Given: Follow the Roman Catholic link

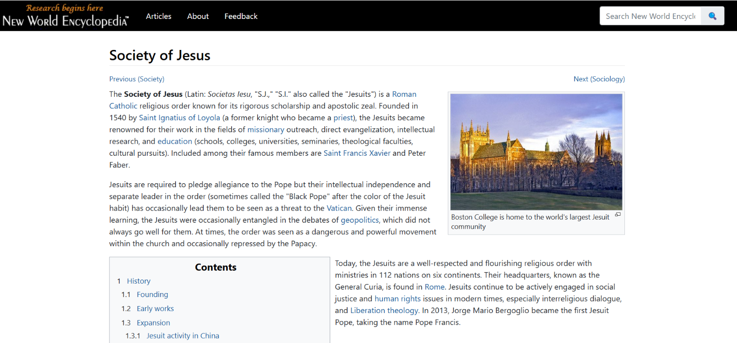Looking at the screenshot, I should [404, 94].
